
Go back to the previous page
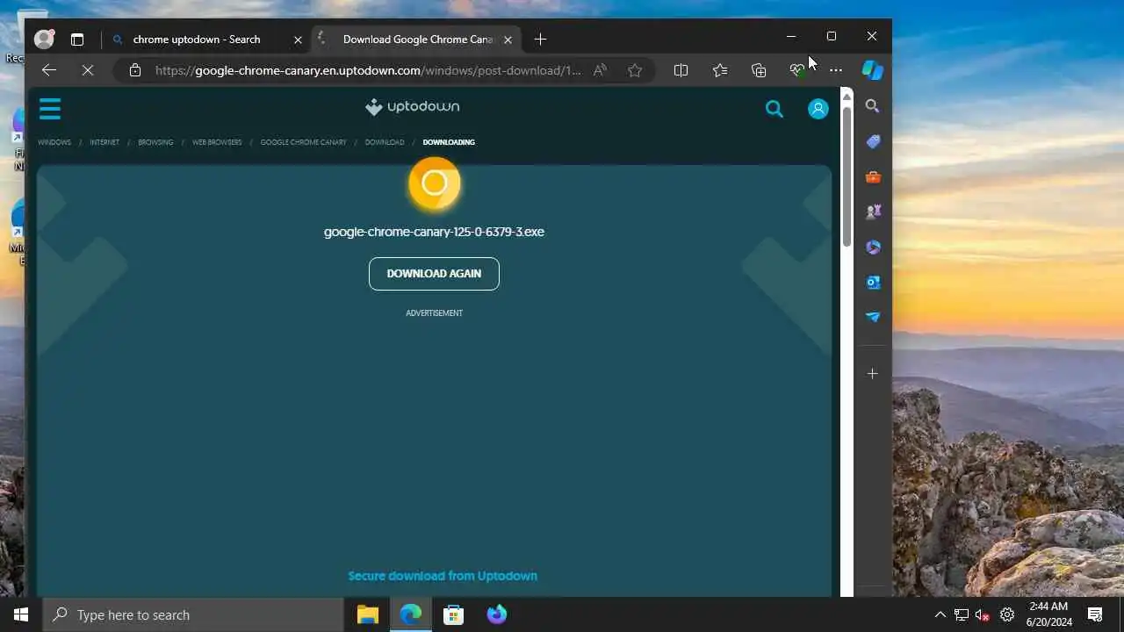click(x=49, y=70)
